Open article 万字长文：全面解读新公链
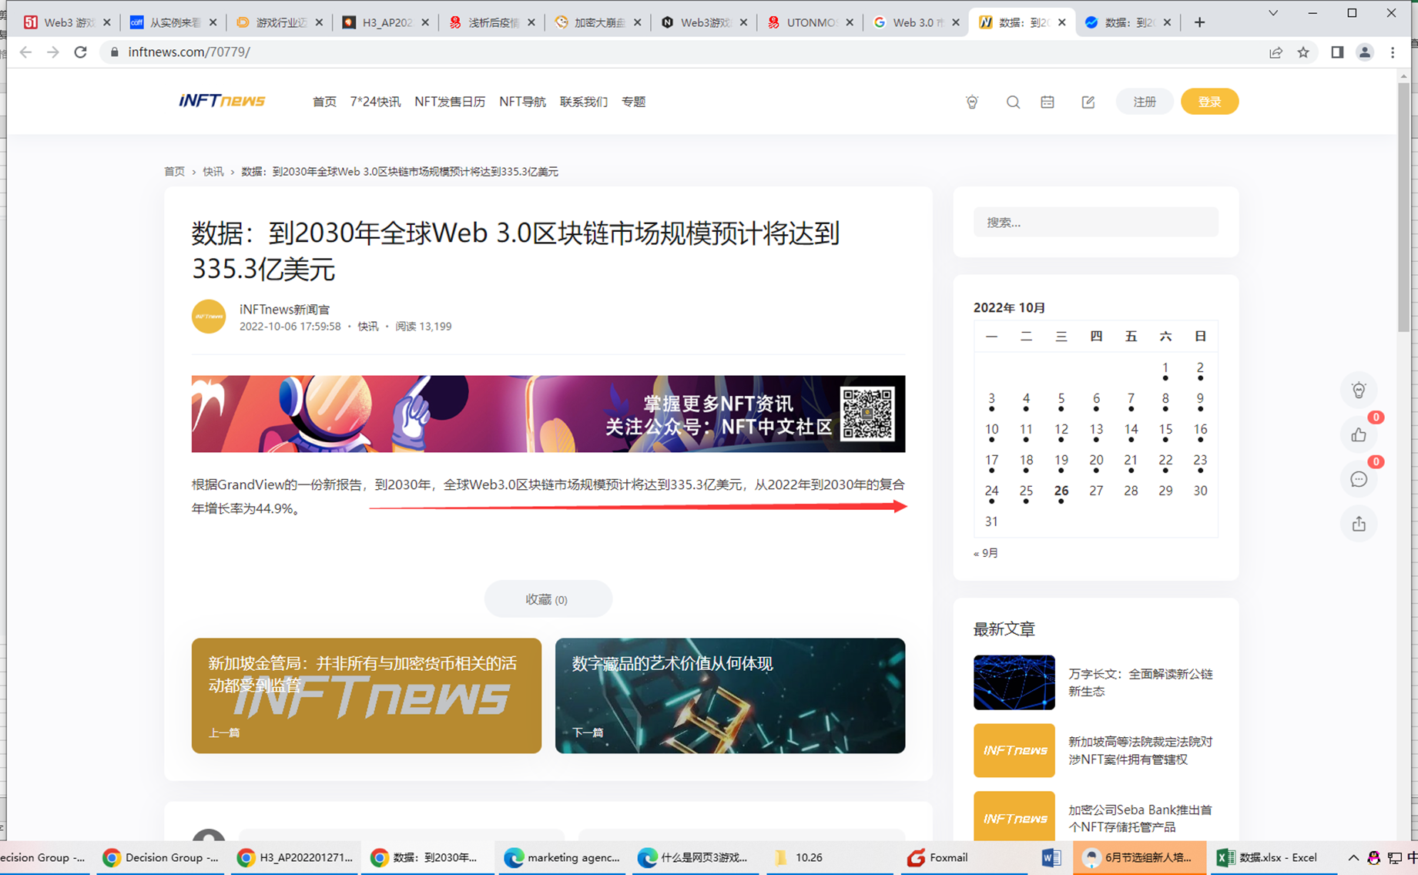Screen dimensions: 1418x875 1140,682
